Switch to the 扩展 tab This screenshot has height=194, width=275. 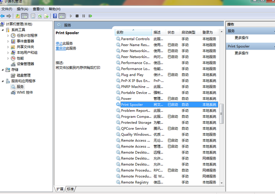[60, 189]
